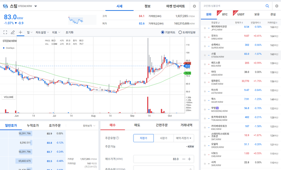Viewport: 281px width, 170px height.
Task: Sort list by 현재가 column
Action: tap(239, 22)
